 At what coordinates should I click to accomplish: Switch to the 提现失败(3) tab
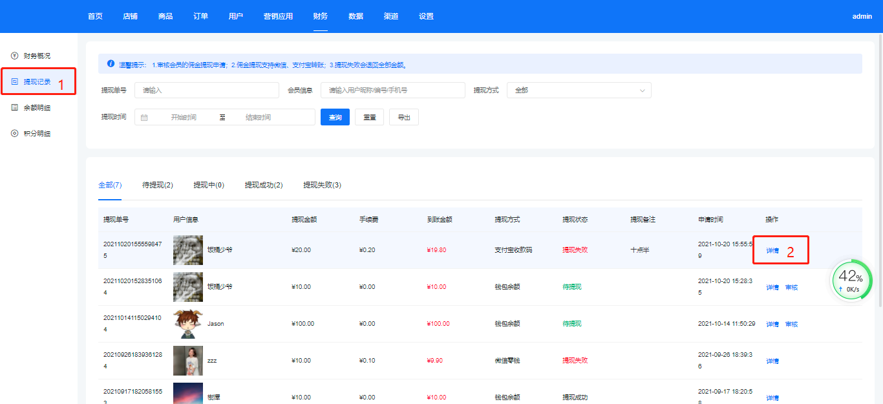[322, 186]
